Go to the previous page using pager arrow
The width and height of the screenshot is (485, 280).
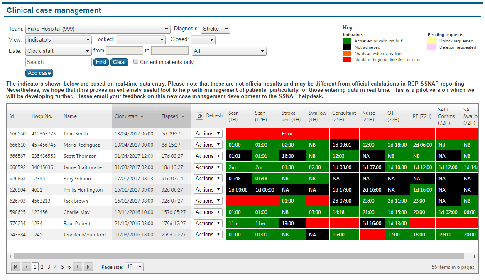point(26,267)
